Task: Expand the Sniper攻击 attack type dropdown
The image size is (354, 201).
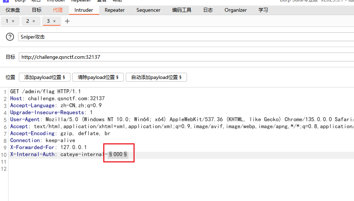Action: click(x=186, y=37)
